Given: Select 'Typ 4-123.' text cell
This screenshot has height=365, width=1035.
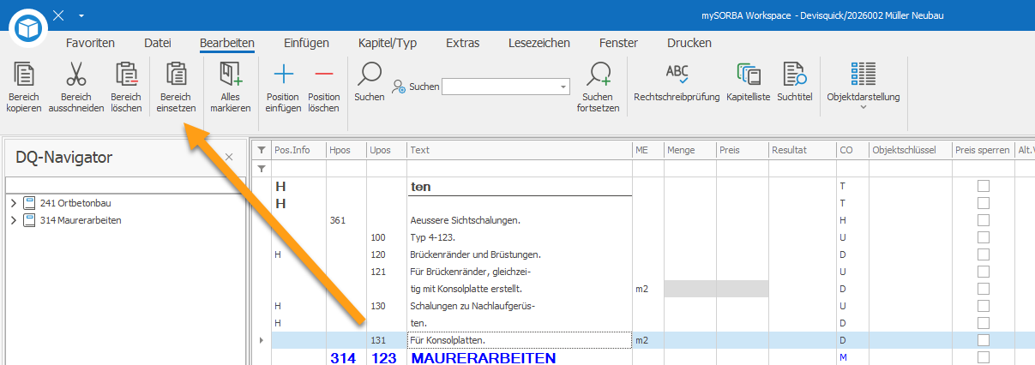Looking at the screenshot, I should point(519,237).
